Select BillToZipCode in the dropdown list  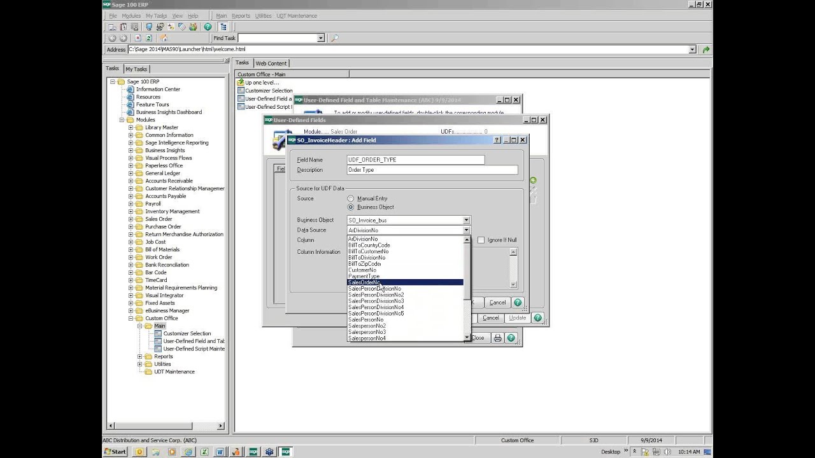pos(405,263)
